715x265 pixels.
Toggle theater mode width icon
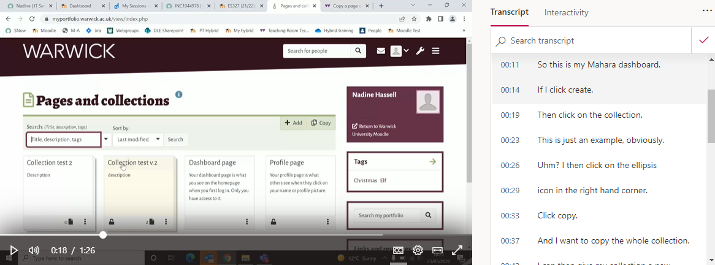pyautogui.click(x=437, y=250)
